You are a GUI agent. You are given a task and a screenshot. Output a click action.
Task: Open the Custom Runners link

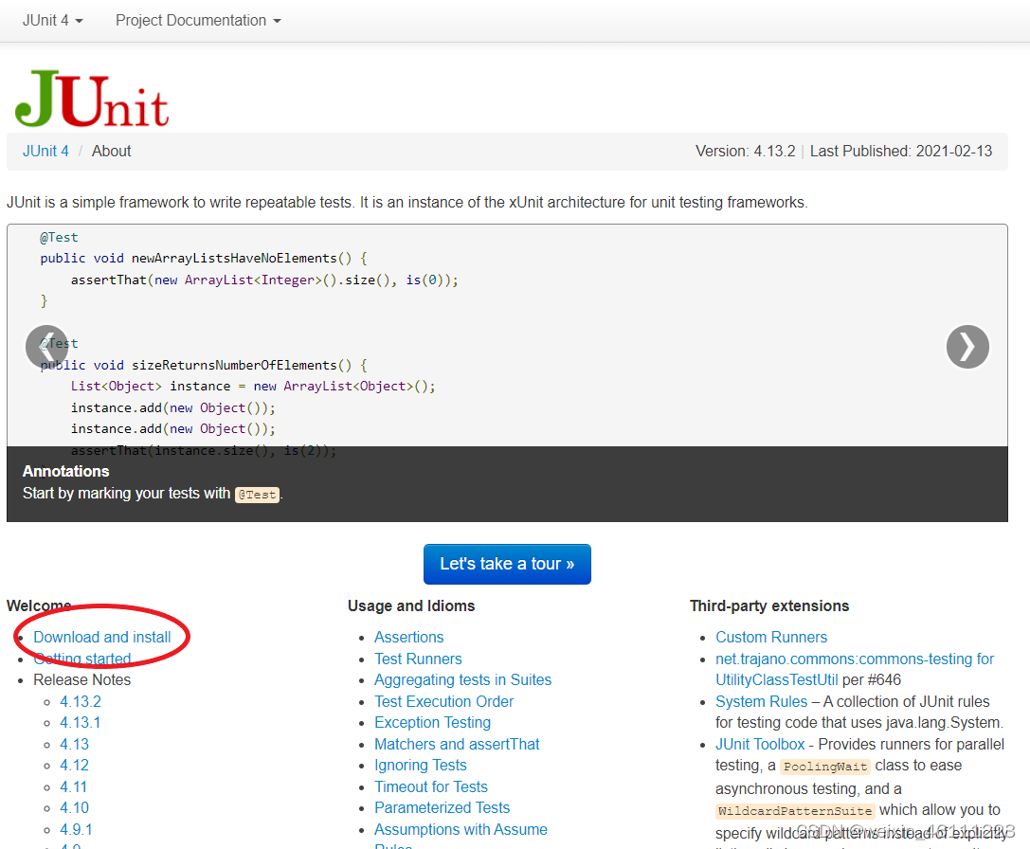click(771, 637)
